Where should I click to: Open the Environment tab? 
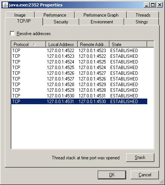[x=102, y=22]
